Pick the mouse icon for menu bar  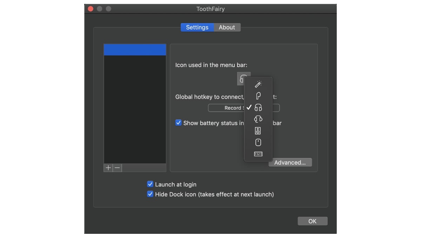coord(258,142)
